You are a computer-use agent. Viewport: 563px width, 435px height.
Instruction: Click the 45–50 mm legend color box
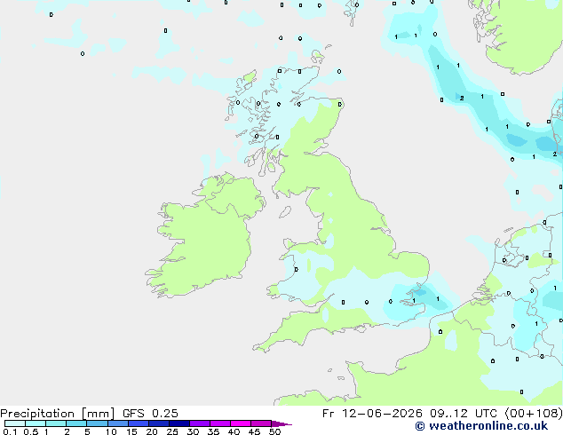point(261,423)
